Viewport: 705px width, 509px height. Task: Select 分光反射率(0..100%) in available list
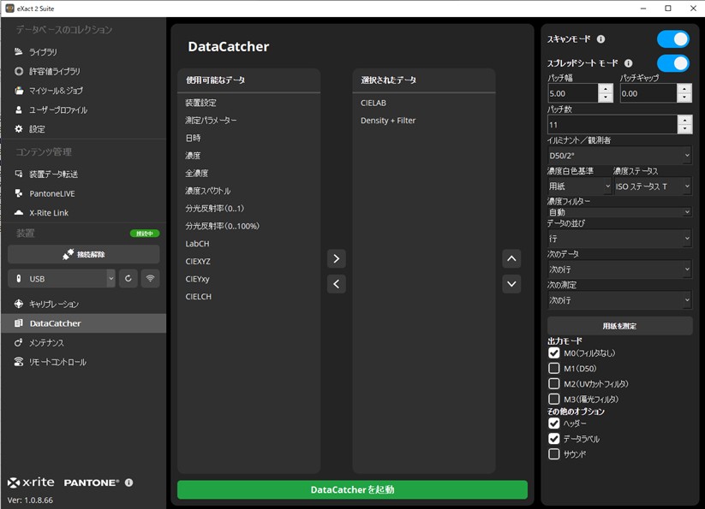tap(248, 226)
